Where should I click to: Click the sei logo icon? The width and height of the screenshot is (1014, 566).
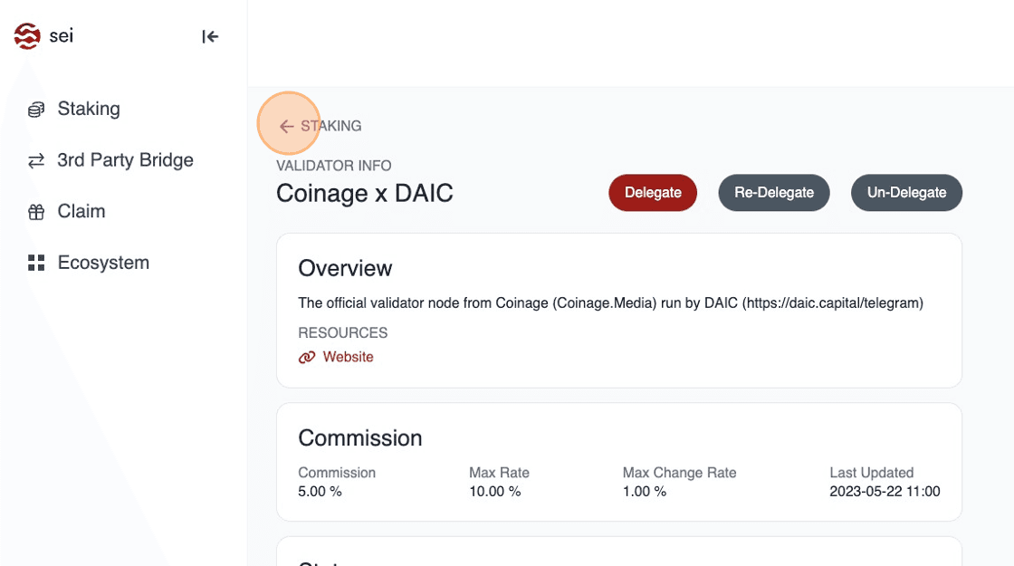(x=27, y=36)
